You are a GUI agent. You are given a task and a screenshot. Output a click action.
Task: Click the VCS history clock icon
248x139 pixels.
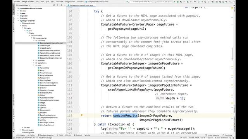click(x=205, y=2)
